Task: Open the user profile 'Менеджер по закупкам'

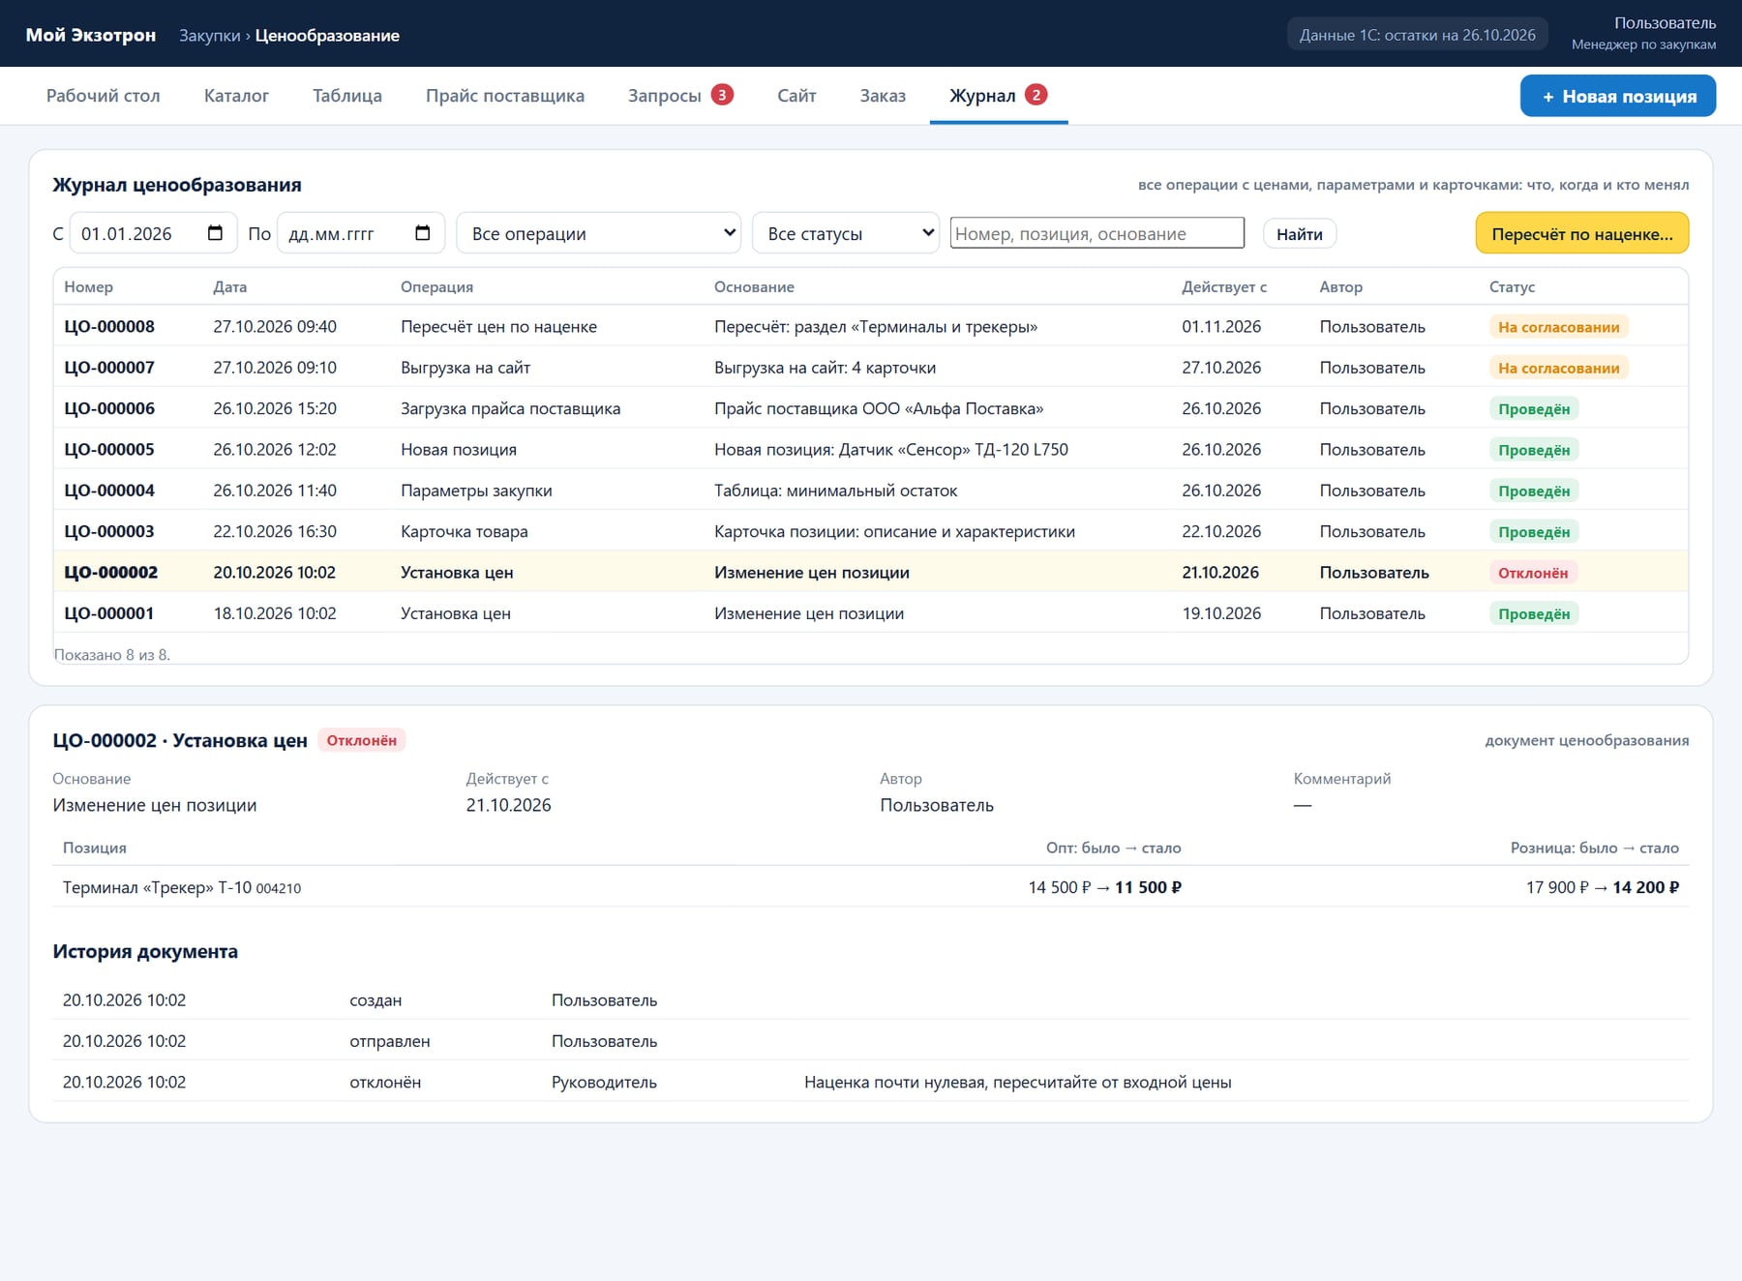Action: pos(1643,34)
